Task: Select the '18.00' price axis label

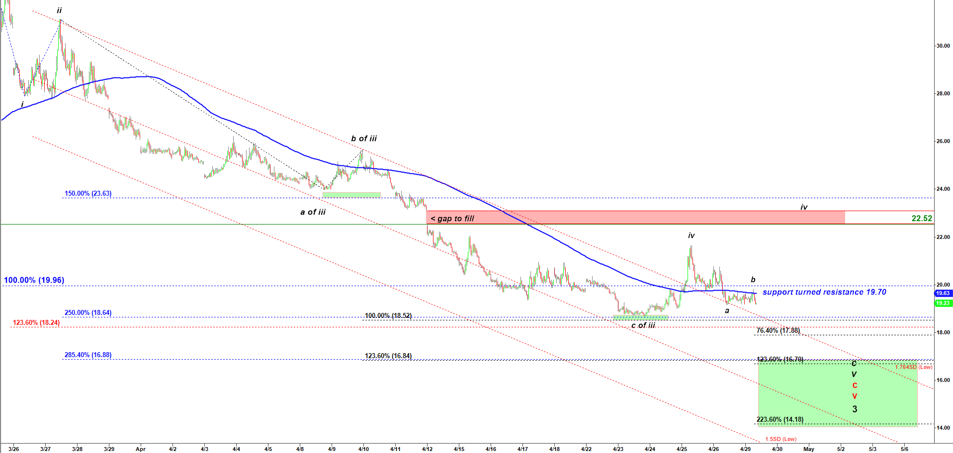Action: [943, 332]
